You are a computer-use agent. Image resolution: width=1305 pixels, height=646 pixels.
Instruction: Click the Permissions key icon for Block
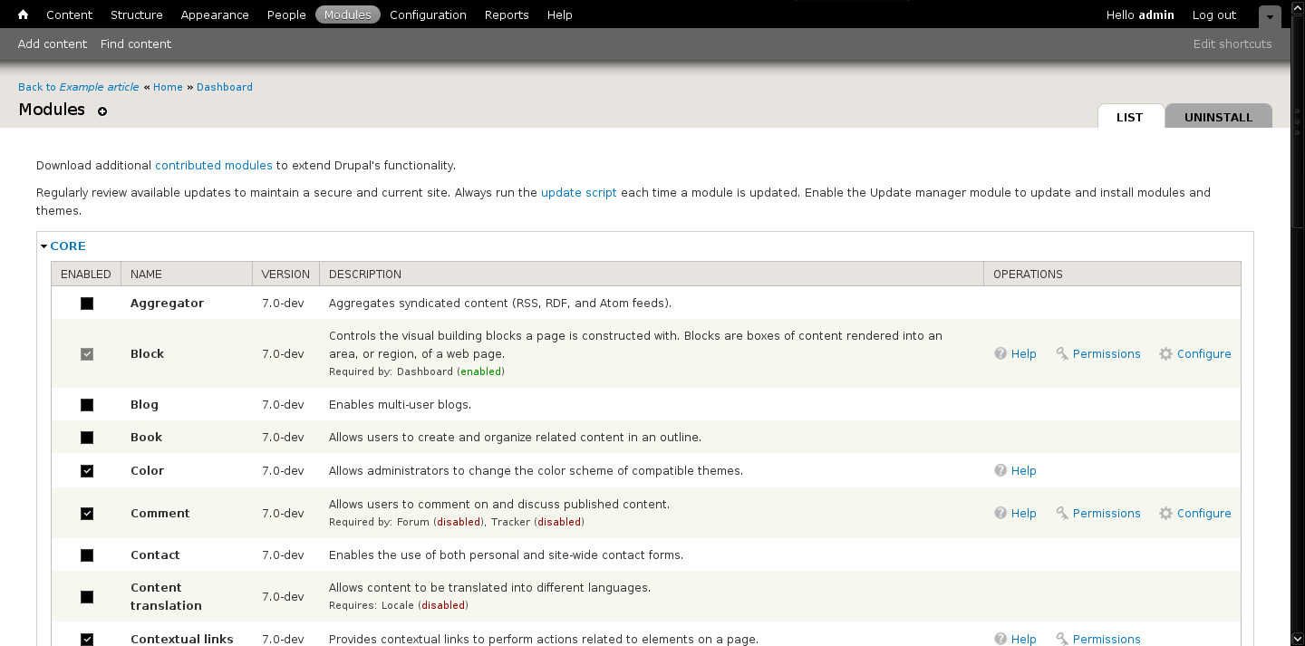(x=1062, y=353)
